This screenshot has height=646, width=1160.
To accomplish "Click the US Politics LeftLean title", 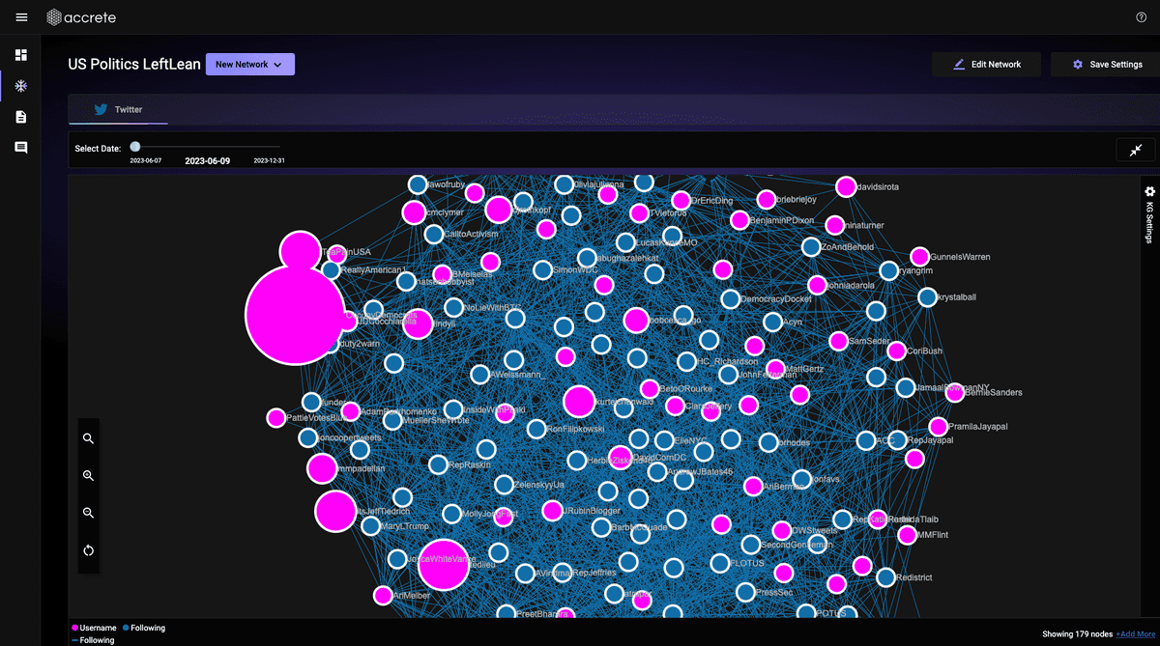I will tap(134, 65).
